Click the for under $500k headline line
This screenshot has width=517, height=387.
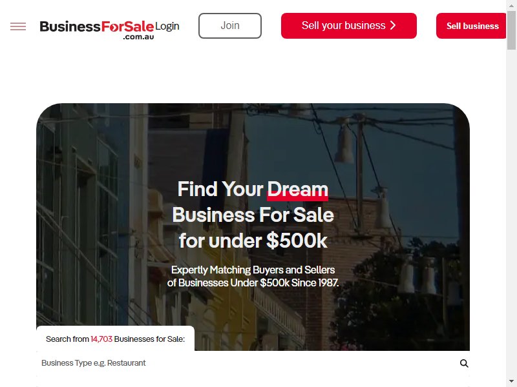coord(253,241)
